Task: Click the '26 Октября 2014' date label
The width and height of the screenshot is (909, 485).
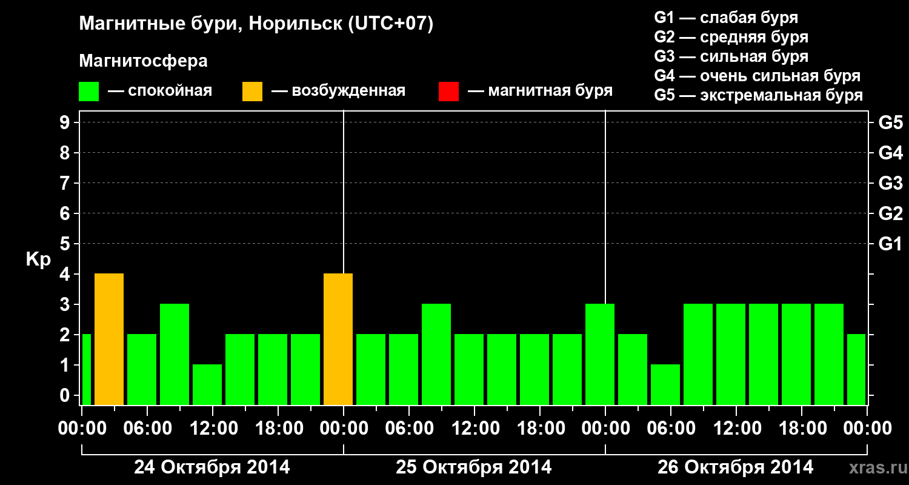Action: (x=736, y=467)
